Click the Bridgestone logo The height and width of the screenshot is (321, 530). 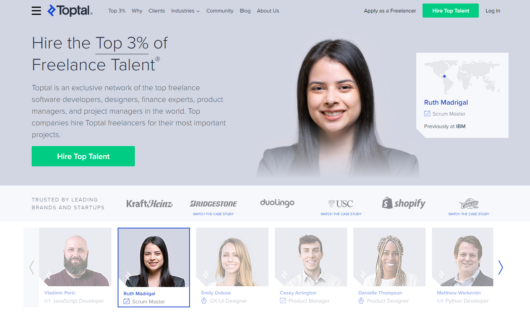[213, 204]
